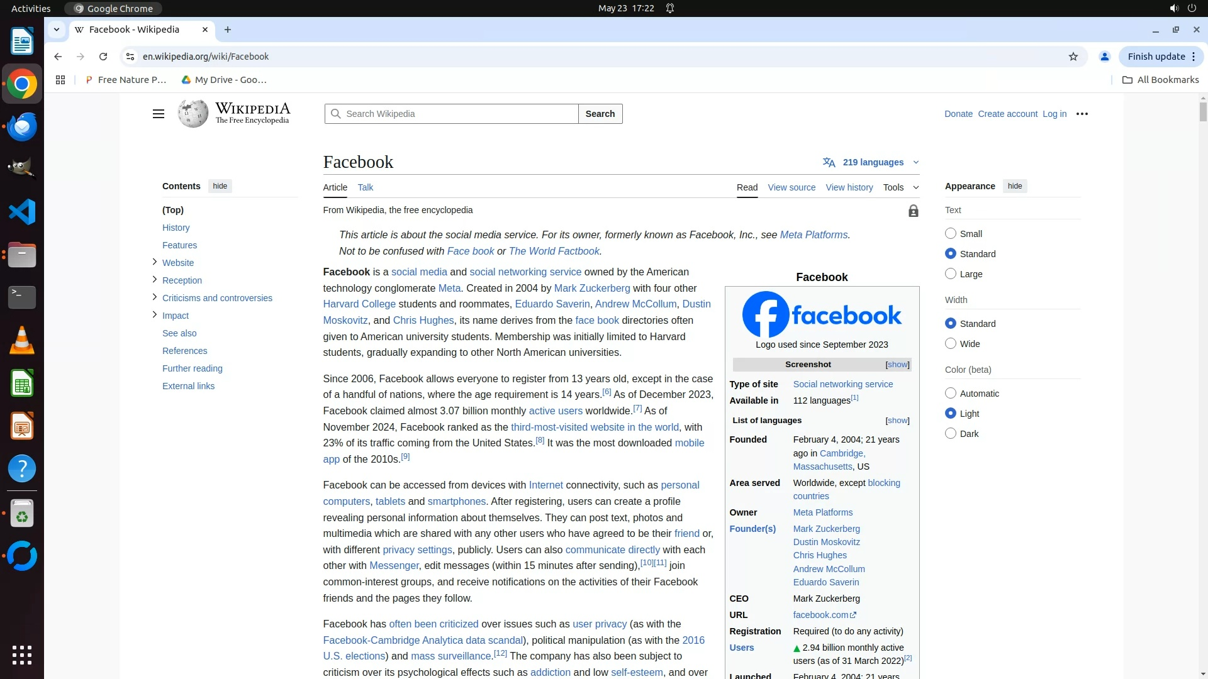
Task: Open Wikipedia main menu hamburger icon
Action: click(159, 114)
